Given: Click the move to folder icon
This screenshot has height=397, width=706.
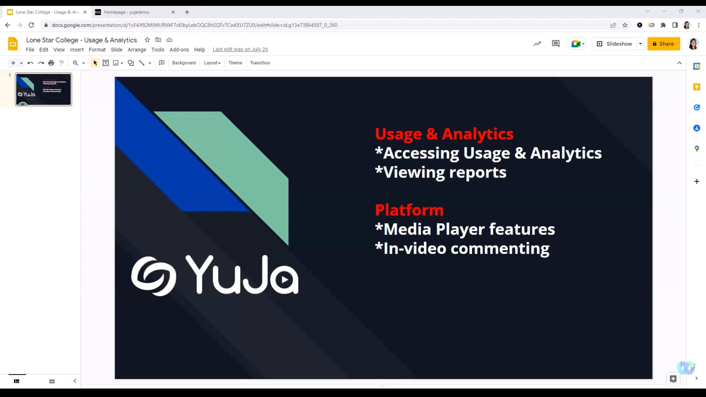Looking at the screenshot, I should click(x=158, y=40).
